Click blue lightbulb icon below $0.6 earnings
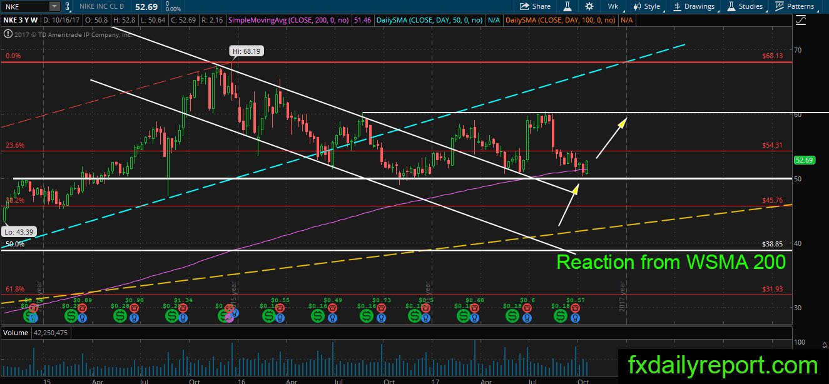The height and width of the screenshot is (384, 829). point(527,318)
